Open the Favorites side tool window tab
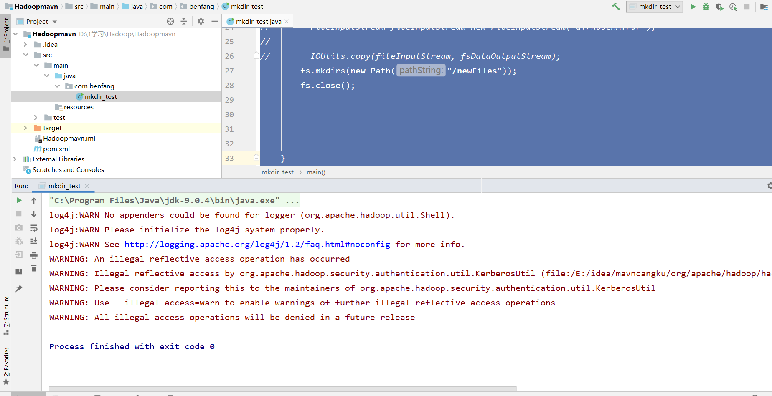The image size is (772, 396). (6, 366)
